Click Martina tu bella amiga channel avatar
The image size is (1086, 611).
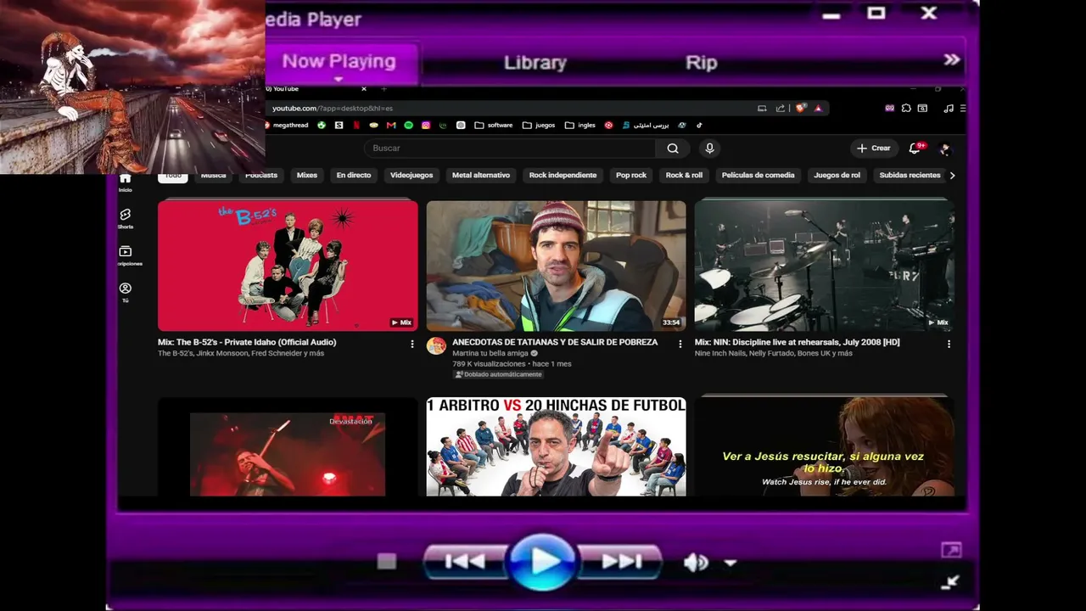[x=436, y=345]
